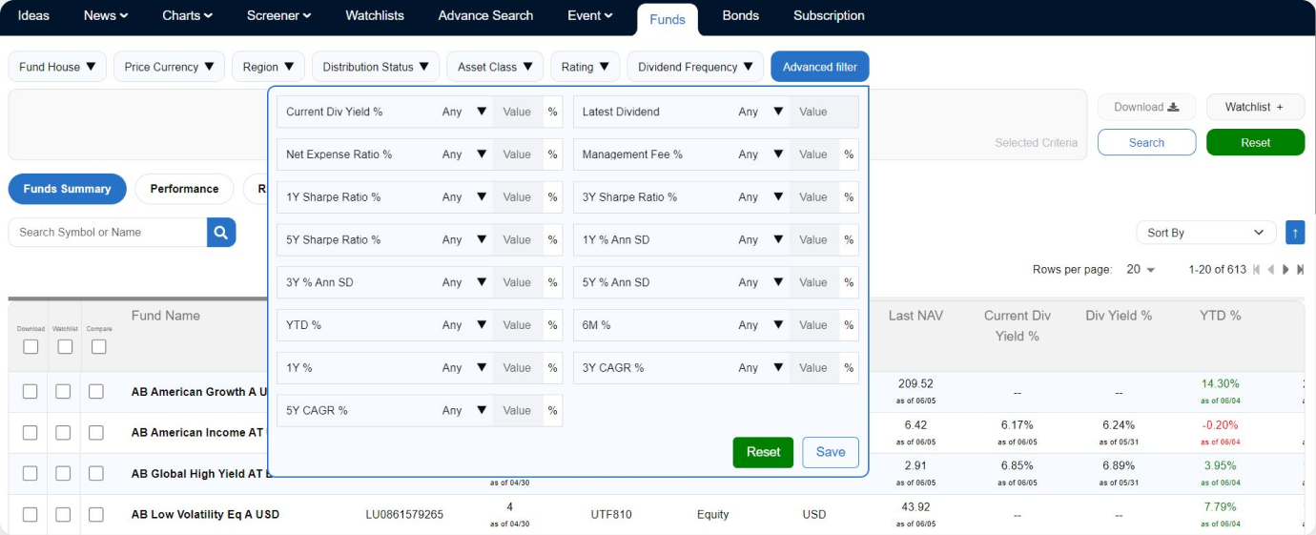1316x535 pixels.
Task: Check Download box for AB American Growth
Action: [31, 392]
